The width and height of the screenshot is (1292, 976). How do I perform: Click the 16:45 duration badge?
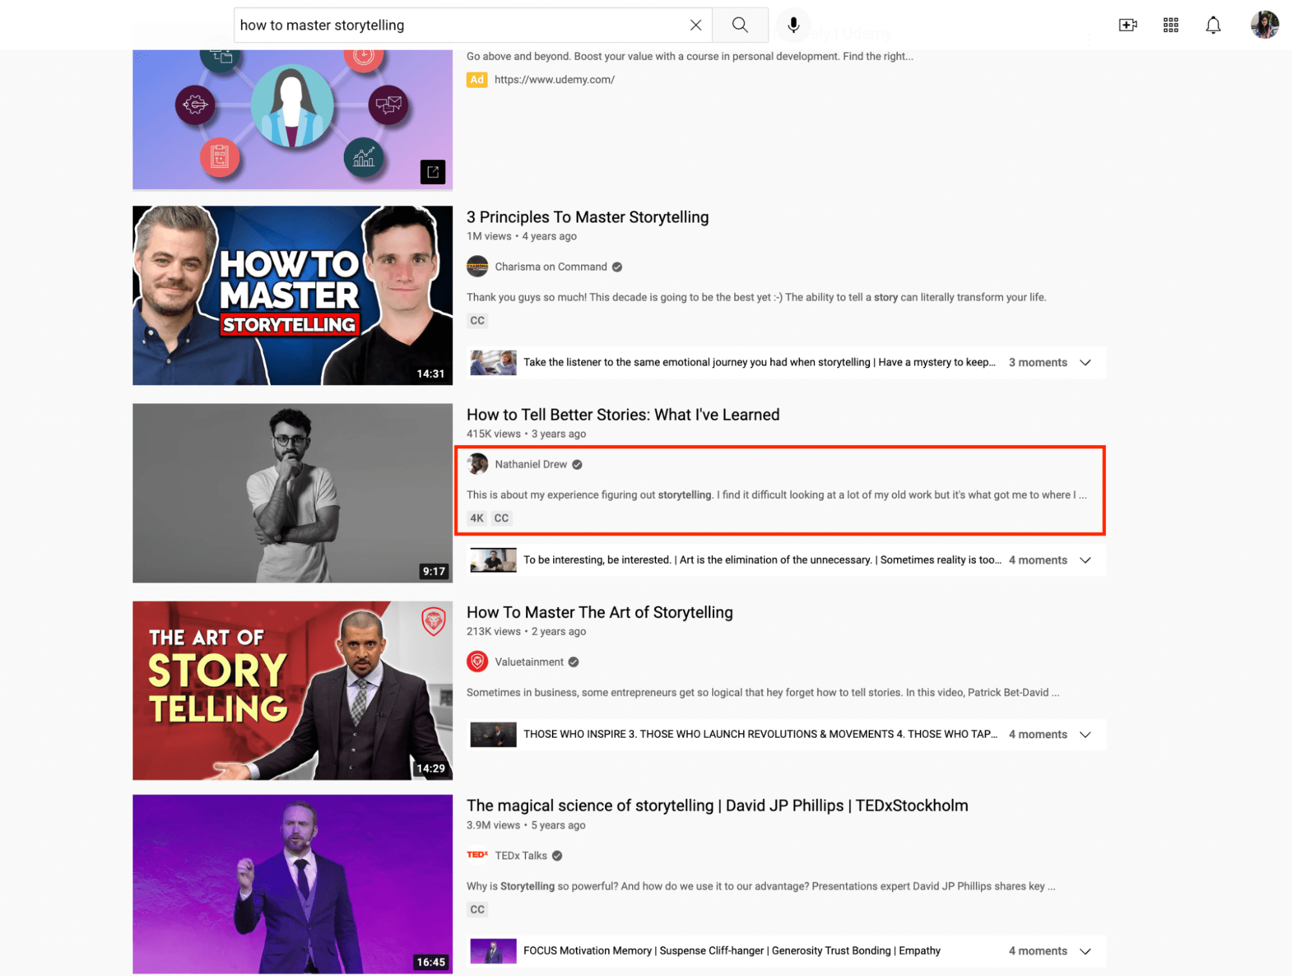click(430, 962)
